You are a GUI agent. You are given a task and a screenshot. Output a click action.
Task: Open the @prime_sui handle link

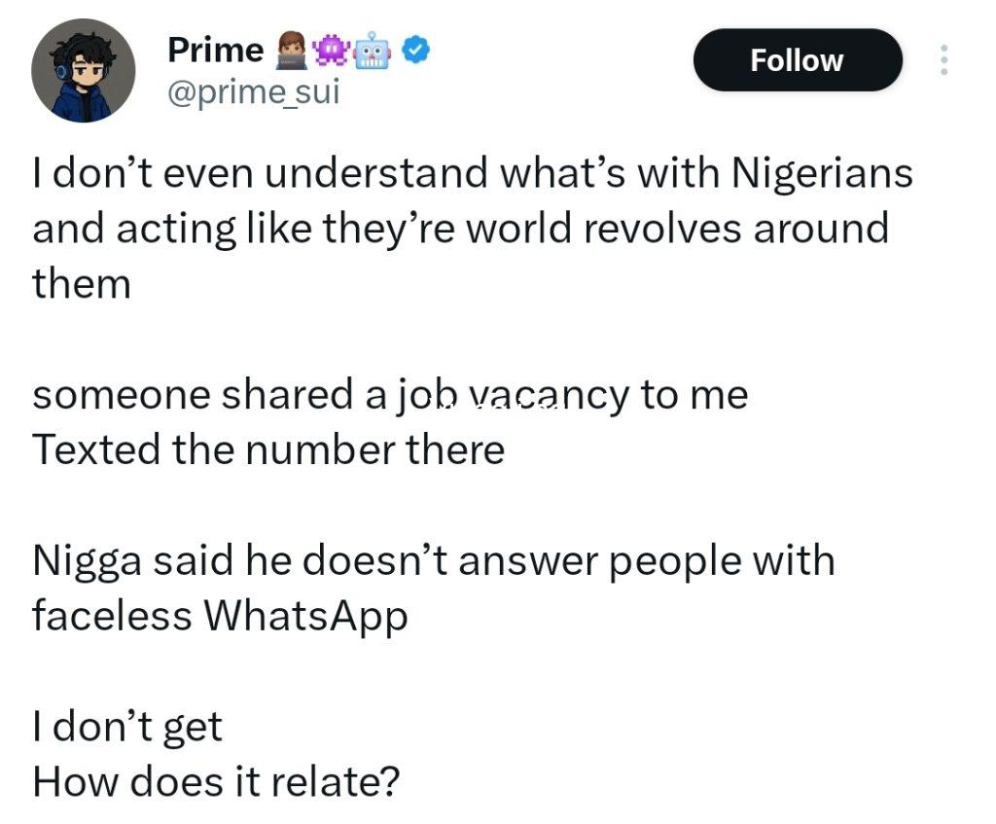pos(254,91)
